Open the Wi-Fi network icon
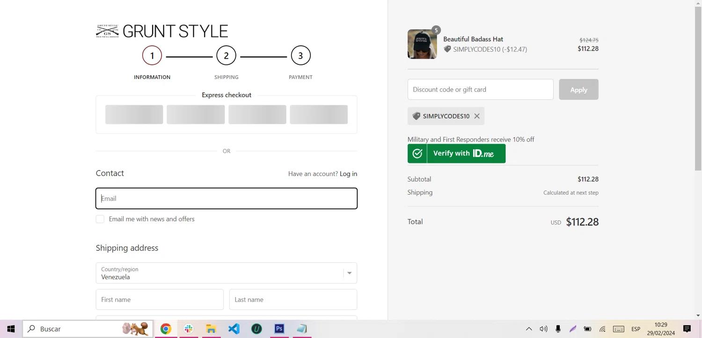 coord(602,329)
